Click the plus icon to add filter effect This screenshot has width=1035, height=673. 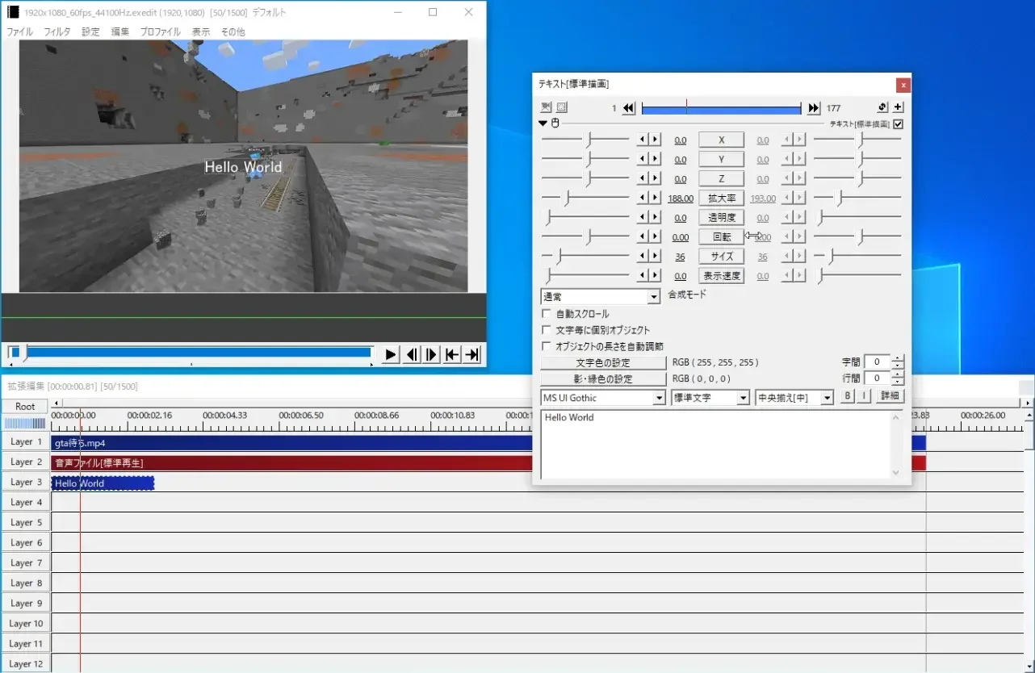tap(898, 107)
